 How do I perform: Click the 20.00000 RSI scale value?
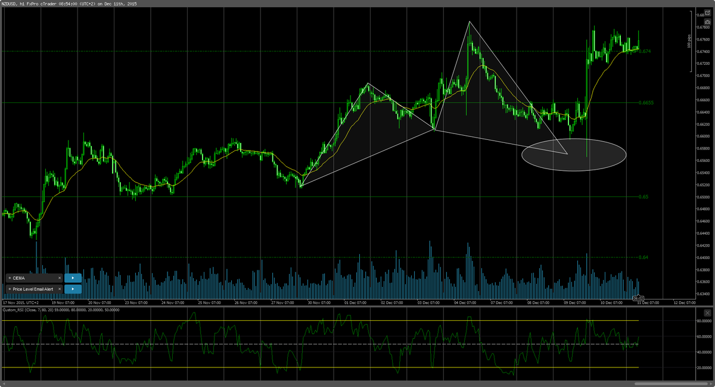click(704, 368)
